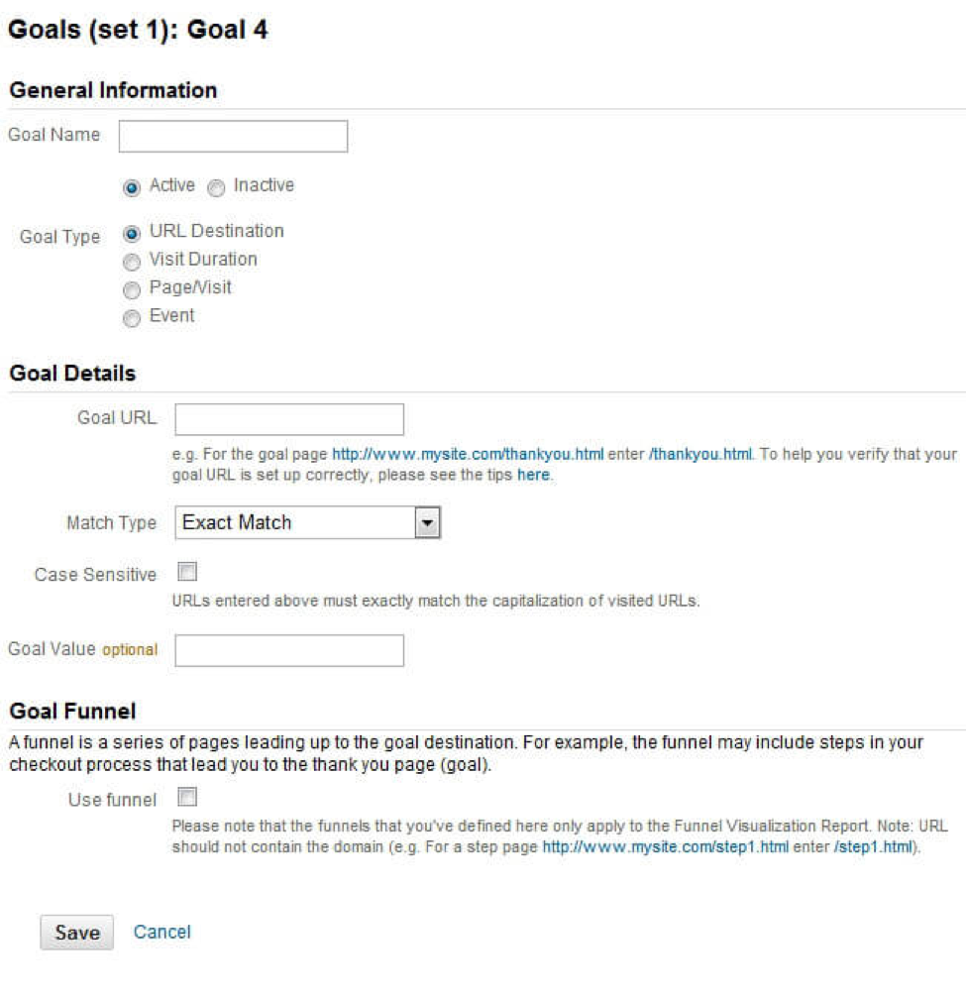The image size is (966, 999).
Task: Choose URL Destination goal type
Action: (130, 232)
